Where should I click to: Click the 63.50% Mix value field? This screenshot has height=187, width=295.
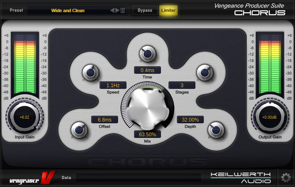click(x=147, y=135)
